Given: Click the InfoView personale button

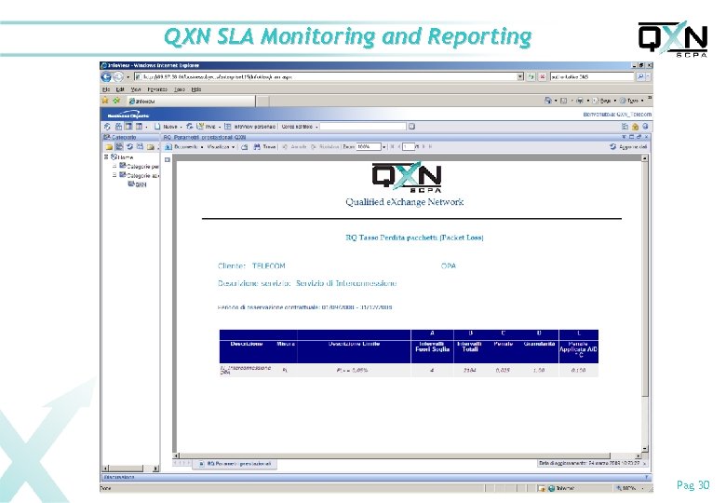Looking at the screenshot, I should 249,127.
